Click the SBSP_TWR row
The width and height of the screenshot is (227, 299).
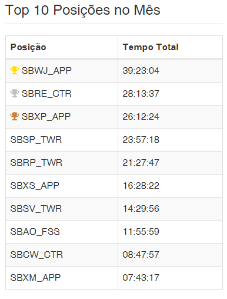click(114, 140)
